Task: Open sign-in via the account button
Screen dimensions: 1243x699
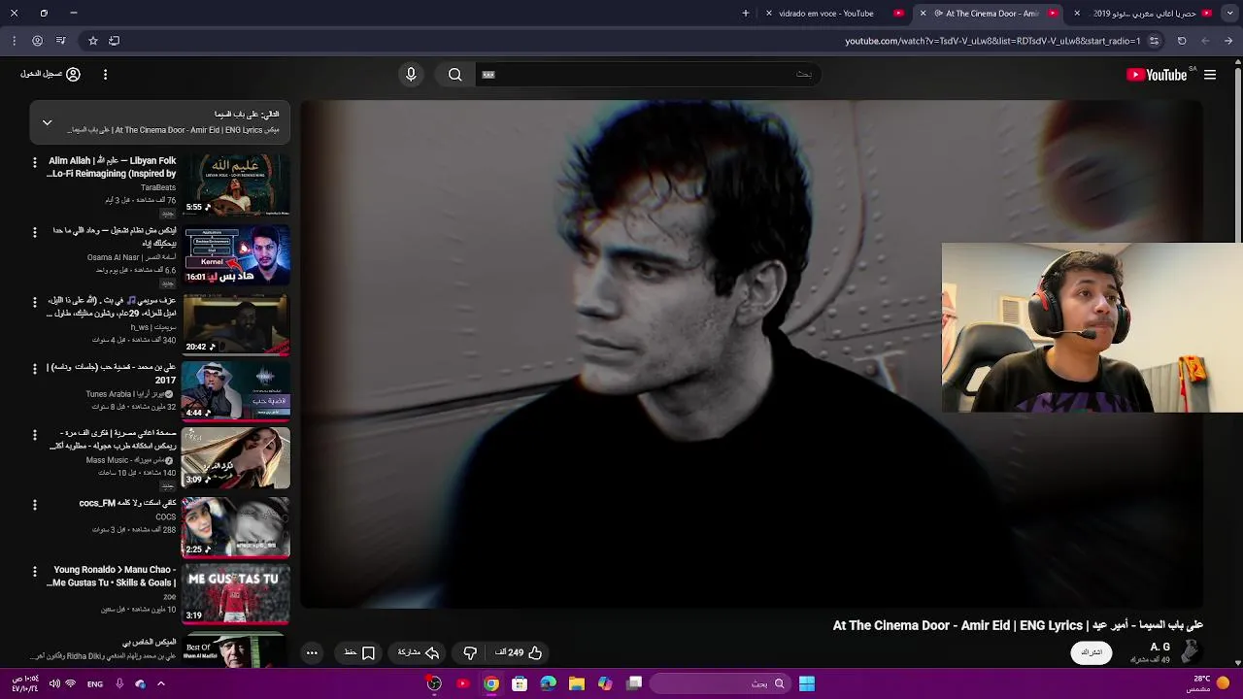Action: pyautogui.click(x=50, y=74)
